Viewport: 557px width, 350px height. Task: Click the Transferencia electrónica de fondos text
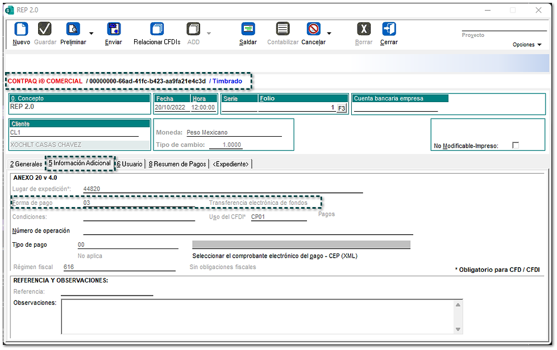(x=258, y=203)
